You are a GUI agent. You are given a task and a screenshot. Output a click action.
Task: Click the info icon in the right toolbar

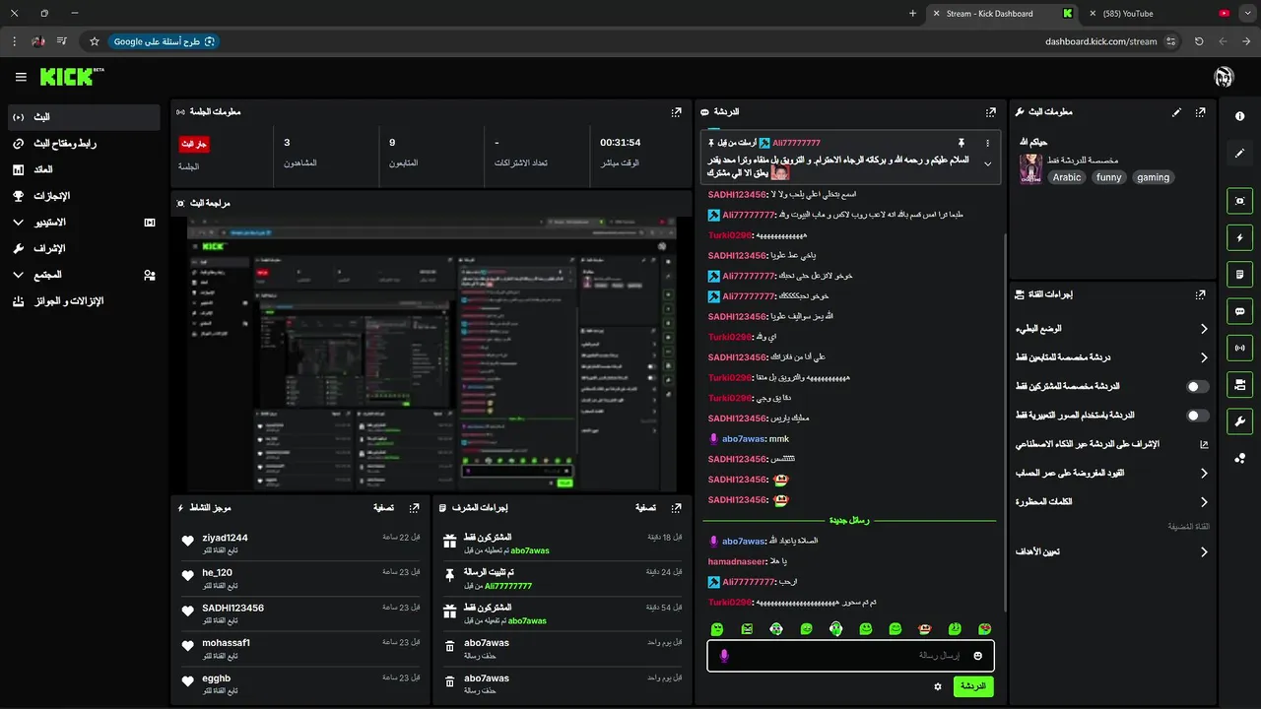1239,116
